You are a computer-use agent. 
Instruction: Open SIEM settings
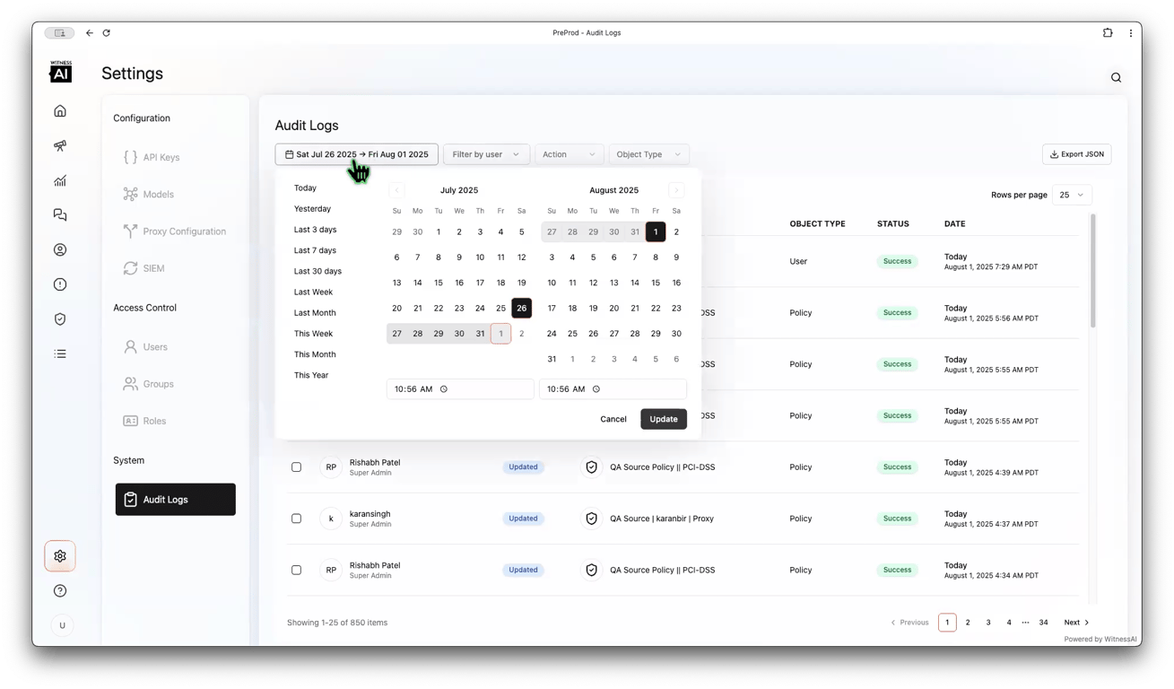pyautogui.click(x=144, y=268)
